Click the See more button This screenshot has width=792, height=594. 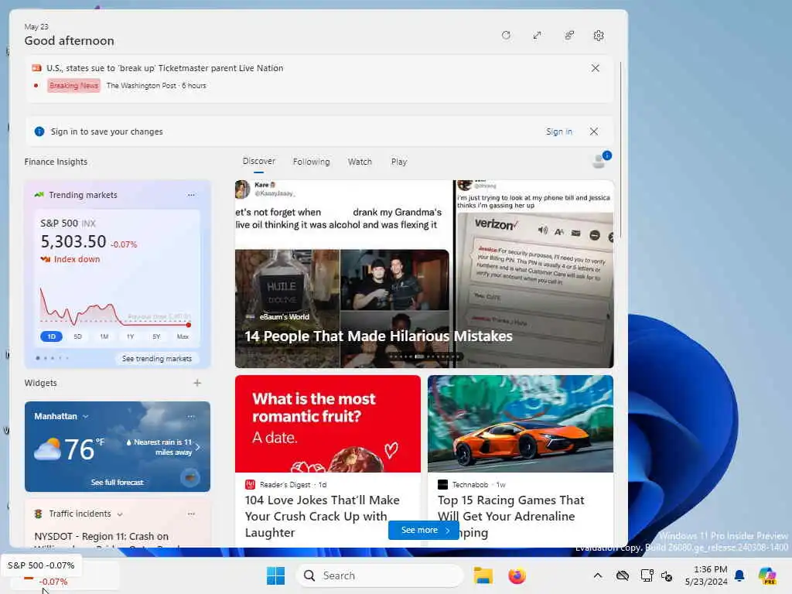(x=423, y=530)
